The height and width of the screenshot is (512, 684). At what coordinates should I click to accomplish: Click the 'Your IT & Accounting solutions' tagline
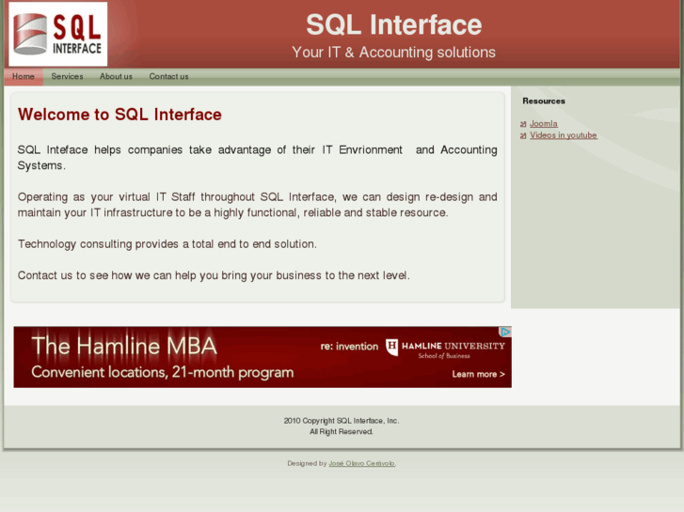(393, 53)
